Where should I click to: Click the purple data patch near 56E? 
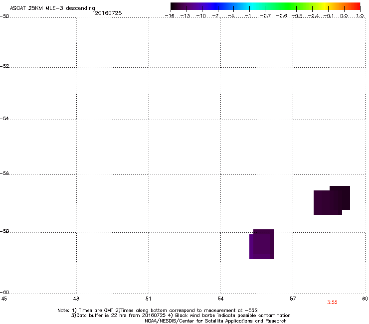[x=261, y=244]
